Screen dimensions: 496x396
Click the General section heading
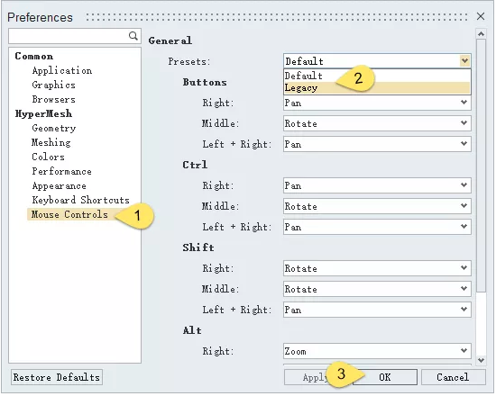point(170,40)
